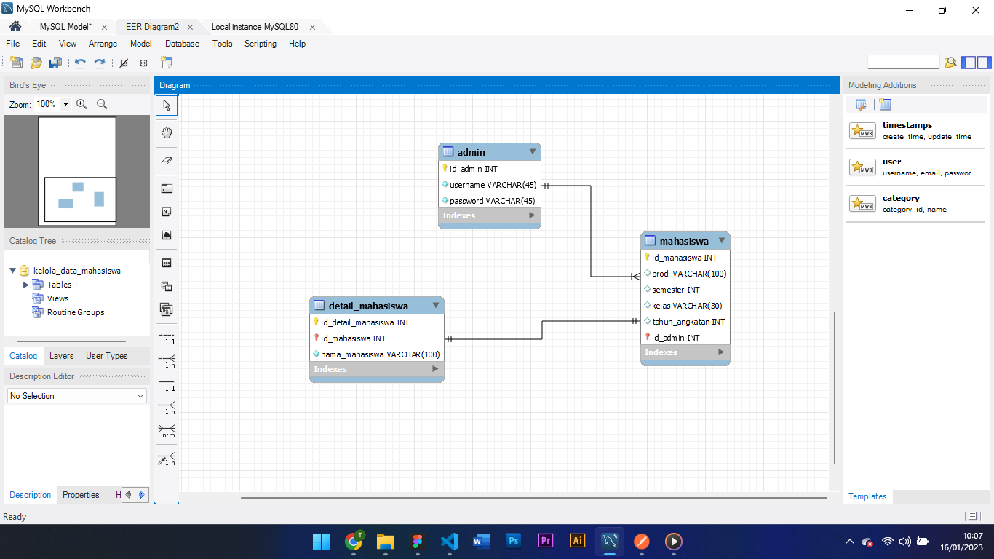Select the table placement tool

pos(166,262)
